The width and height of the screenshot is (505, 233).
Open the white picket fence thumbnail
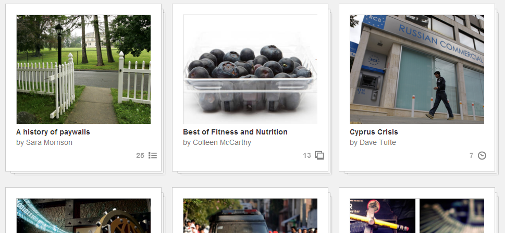coord(83,69)
